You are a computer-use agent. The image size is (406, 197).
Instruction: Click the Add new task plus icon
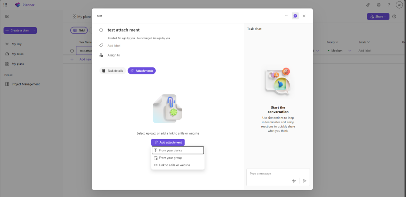[72, 59]
